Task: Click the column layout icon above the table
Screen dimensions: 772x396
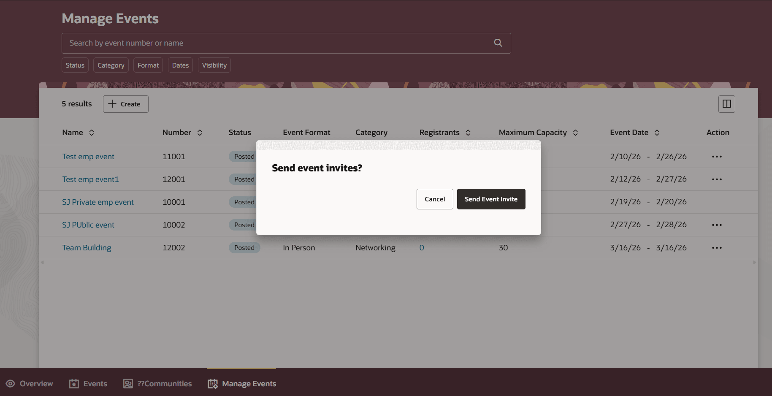Action: (726, 104)
